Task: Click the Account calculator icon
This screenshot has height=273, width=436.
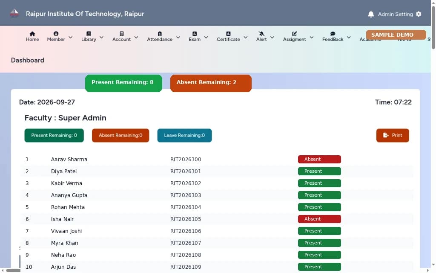Action: (x=121, y=34)
